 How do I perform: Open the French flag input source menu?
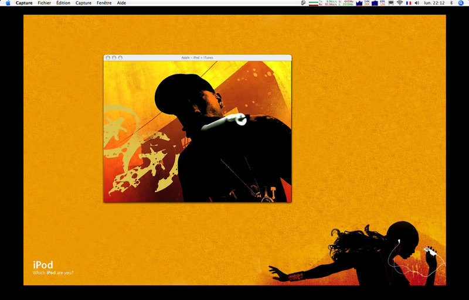click(x=409, y=3)
